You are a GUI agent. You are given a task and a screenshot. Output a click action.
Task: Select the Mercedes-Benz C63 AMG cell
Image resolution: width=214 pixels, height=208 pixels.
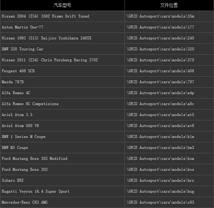pyautogui.click(x=62, y=203)
